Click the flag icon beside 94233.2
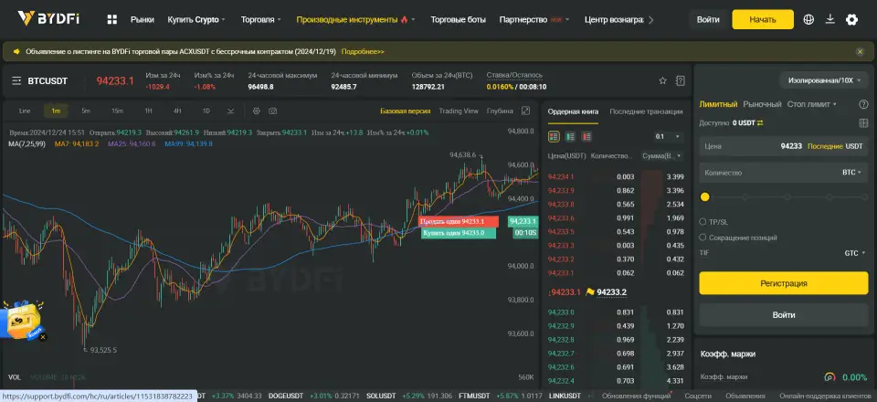877x402 pixels. [589, 292]
